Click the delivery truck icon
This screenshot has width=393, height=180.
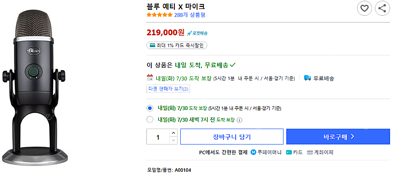(x=308, y=78)
